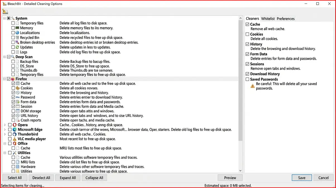
Task: Click the red Opera logo icon
Action: coord(15,125)
